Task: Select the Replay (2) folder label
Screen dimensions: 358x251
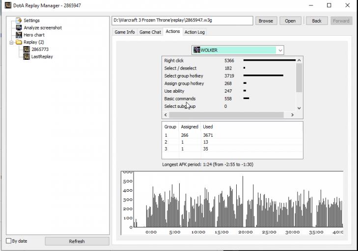Action: tap(34, 42)
